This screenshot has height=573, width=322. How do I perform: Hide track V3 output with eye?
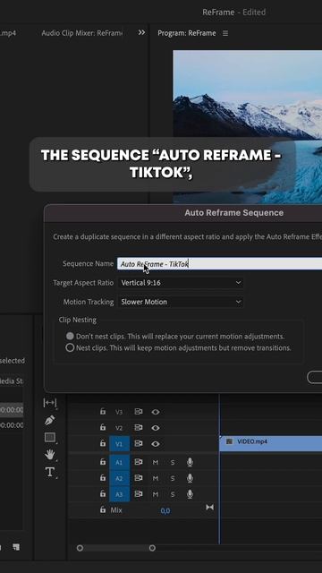[x=156, y=412]
